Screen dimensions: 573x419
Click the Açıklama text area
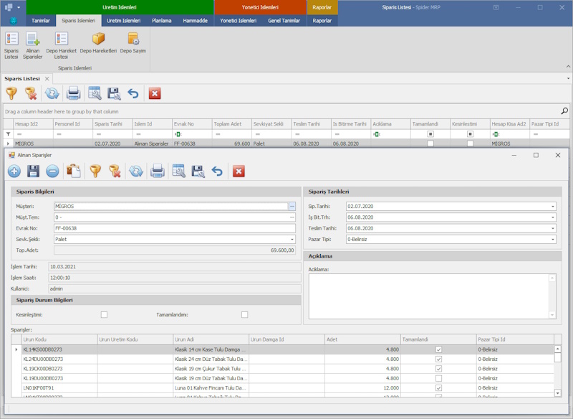429,296
